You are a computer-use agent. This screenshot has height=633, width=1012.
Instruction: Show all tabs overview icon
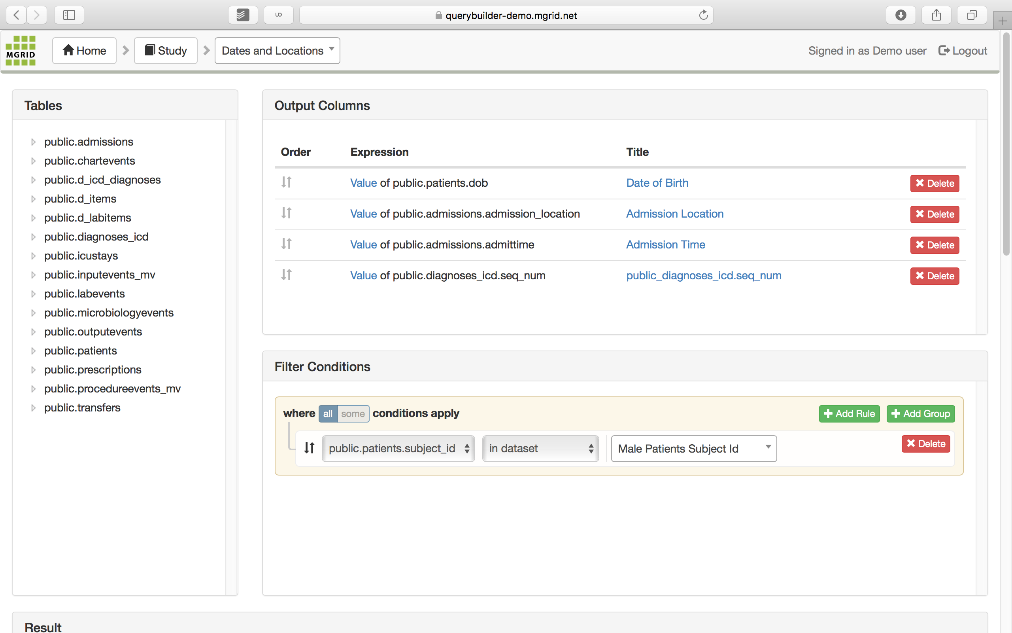coord(972,15)
